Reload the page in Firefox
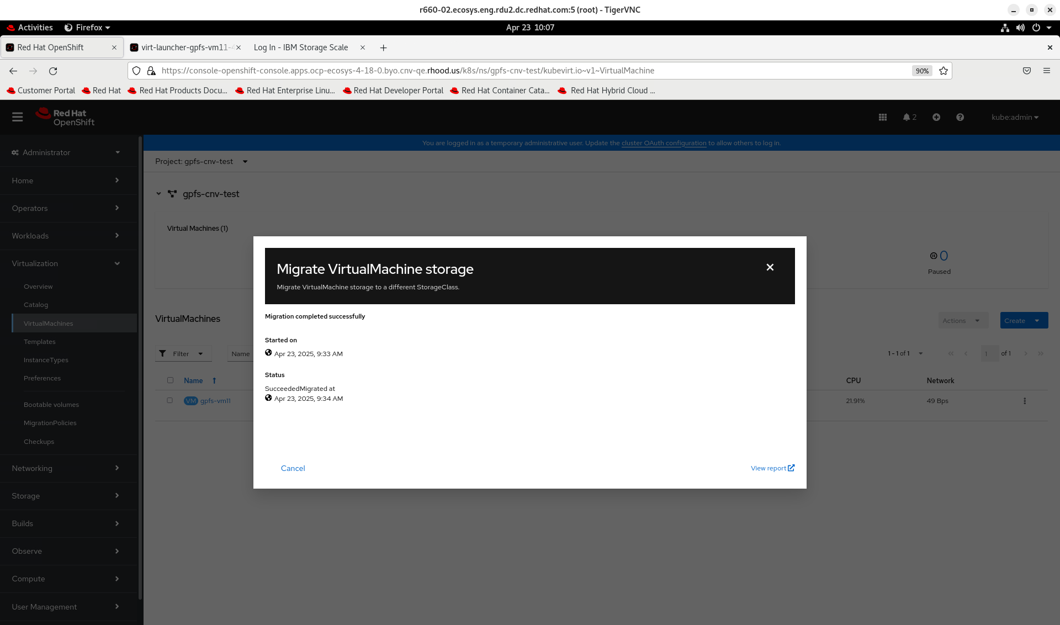Image resolution: width=1060 pixels, height=625 pixels. tap(53, 71)
